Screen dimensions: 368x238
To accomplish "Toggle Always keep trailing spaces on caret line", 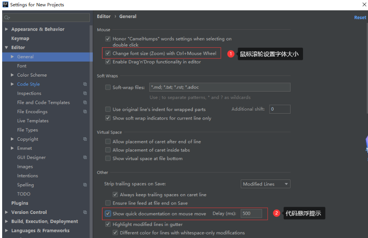I will [x=115, y=195].
